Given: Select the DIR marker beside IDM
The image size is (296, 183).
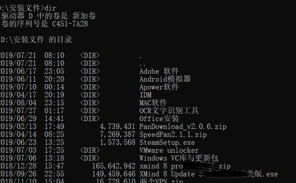Looking at the screenshot, I should point(90,95).
